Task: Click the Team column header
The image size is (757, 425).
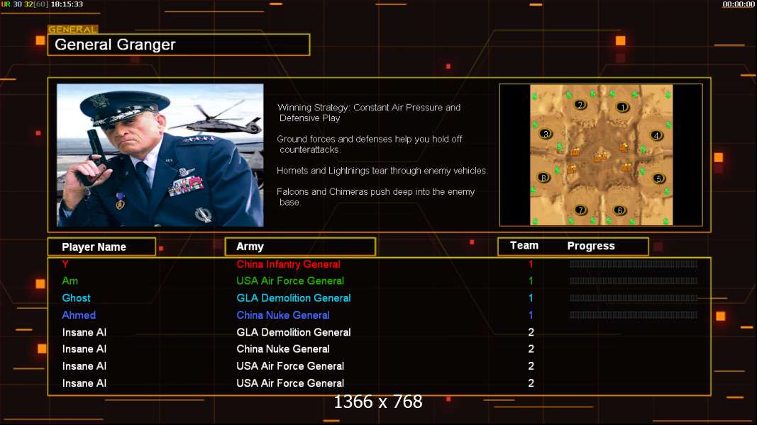Action: click(524, 246)
